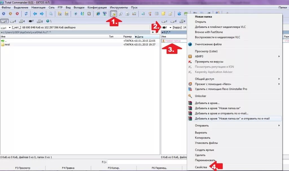This screenshot has width=289, height=171.
Task: Launch the Internet Explorer toolbar icon
Action: point(98,14)
